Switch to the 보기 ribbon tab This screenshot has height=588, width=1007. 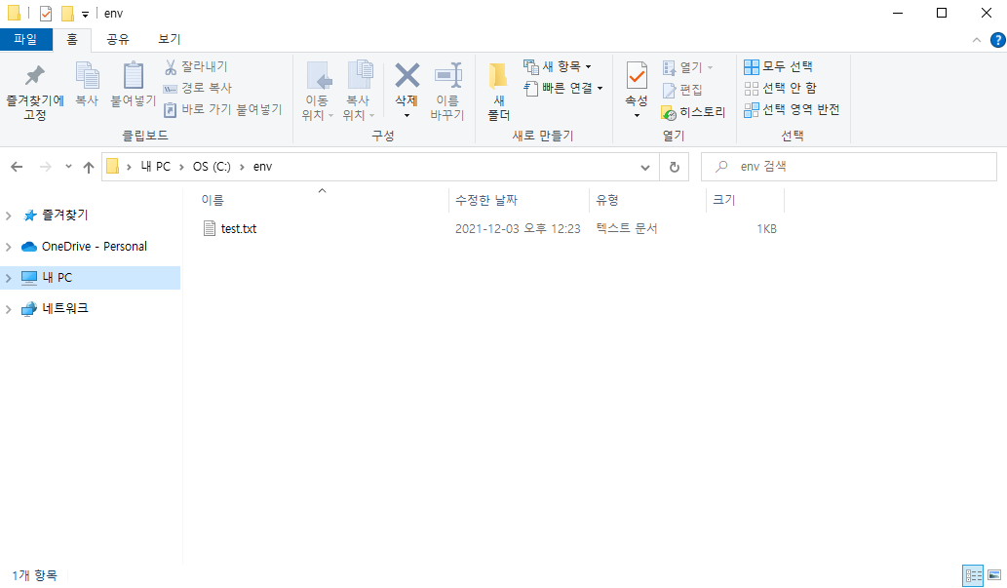pos(170,39)
